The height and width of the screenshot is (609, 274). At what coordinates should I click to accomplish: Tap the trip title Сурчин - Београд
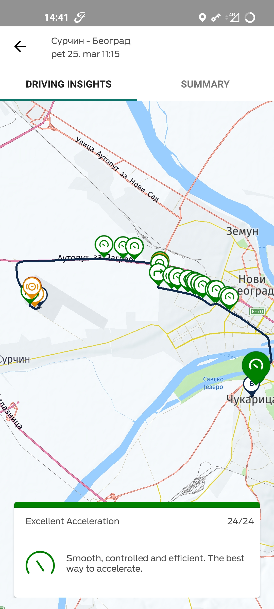91,41
